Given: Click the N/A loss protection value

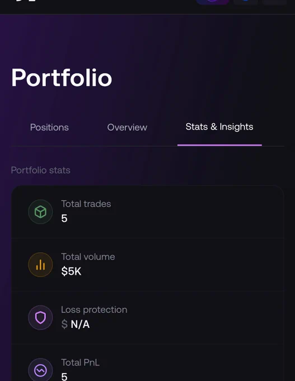Looking at the screenshot, I should (80, 324).
